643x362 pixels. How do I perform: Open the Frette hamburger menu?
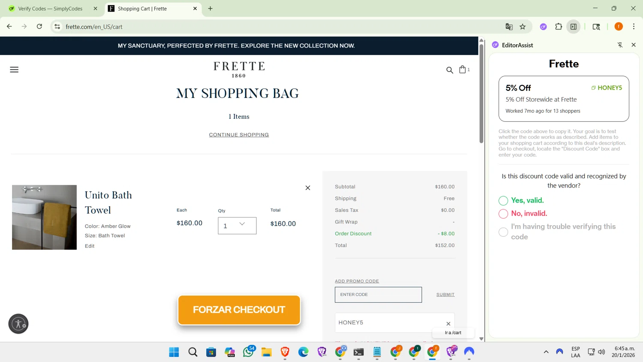point(14,69)
